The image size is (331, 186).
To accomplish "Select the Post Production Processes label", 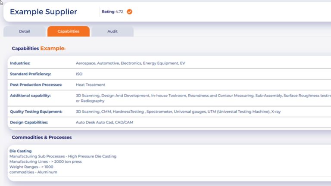I will (36, 85).
